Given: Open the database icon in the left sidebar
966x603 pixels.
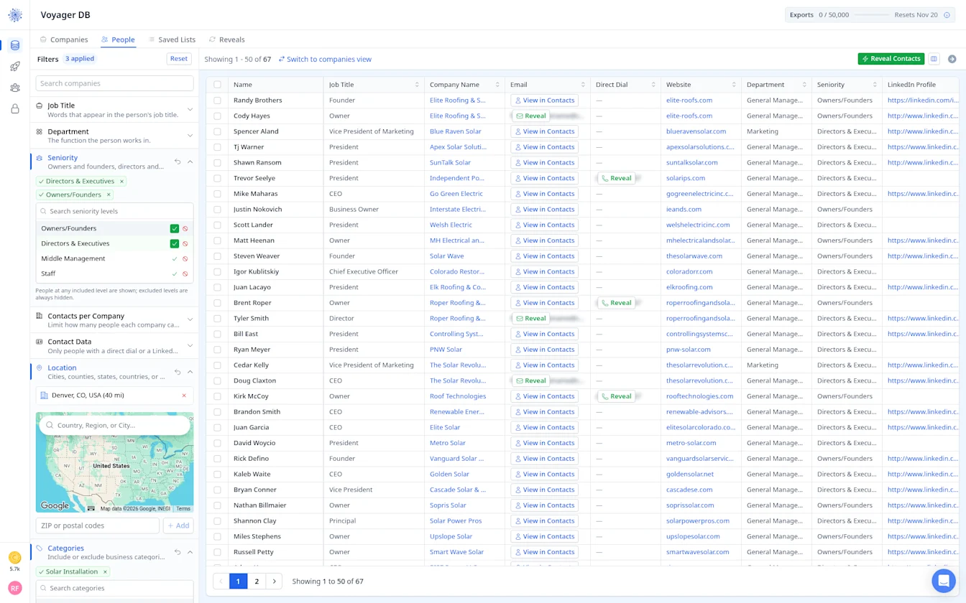Looking at the screenshot, I should [x=15, y=45].
